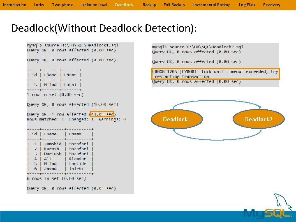Select the Deadlock2 ellipse node
Screen dimensions: 296x222
click(x=259, y=119)
